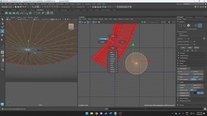The width and height of the screenshot is (207, 116).
Task: Click the magnifier search icon in left toolbox
Action: 2,69
